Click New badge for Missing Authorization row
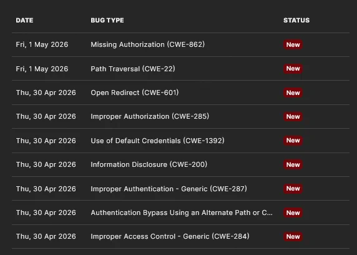Viewport: 357px width, 255px height. pyautogui.click(x=293, y=44)
